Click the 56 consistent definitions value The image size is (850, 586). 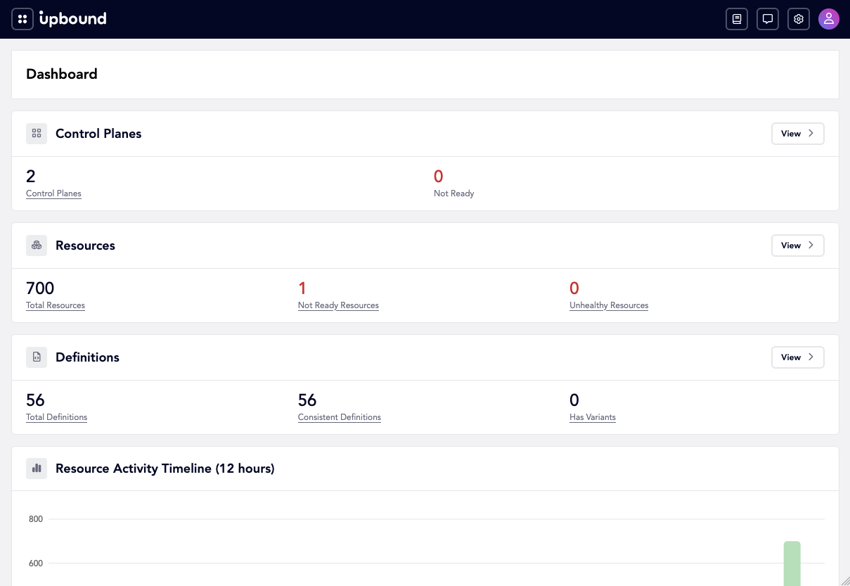[x=307, y=400]
